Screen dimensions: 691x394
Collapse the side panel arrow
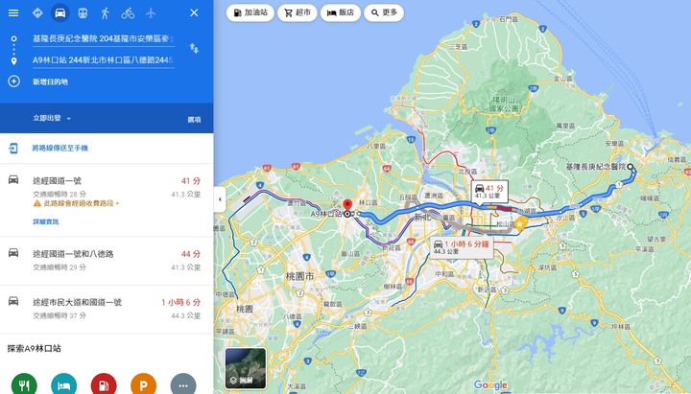(x=220, y=199)
